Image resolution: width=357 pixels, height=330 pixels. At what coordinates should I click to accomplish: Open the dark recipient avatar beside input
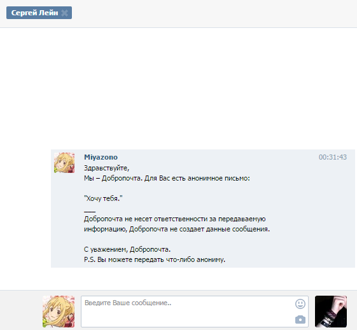pyautogui.click(x=331, y=312)
